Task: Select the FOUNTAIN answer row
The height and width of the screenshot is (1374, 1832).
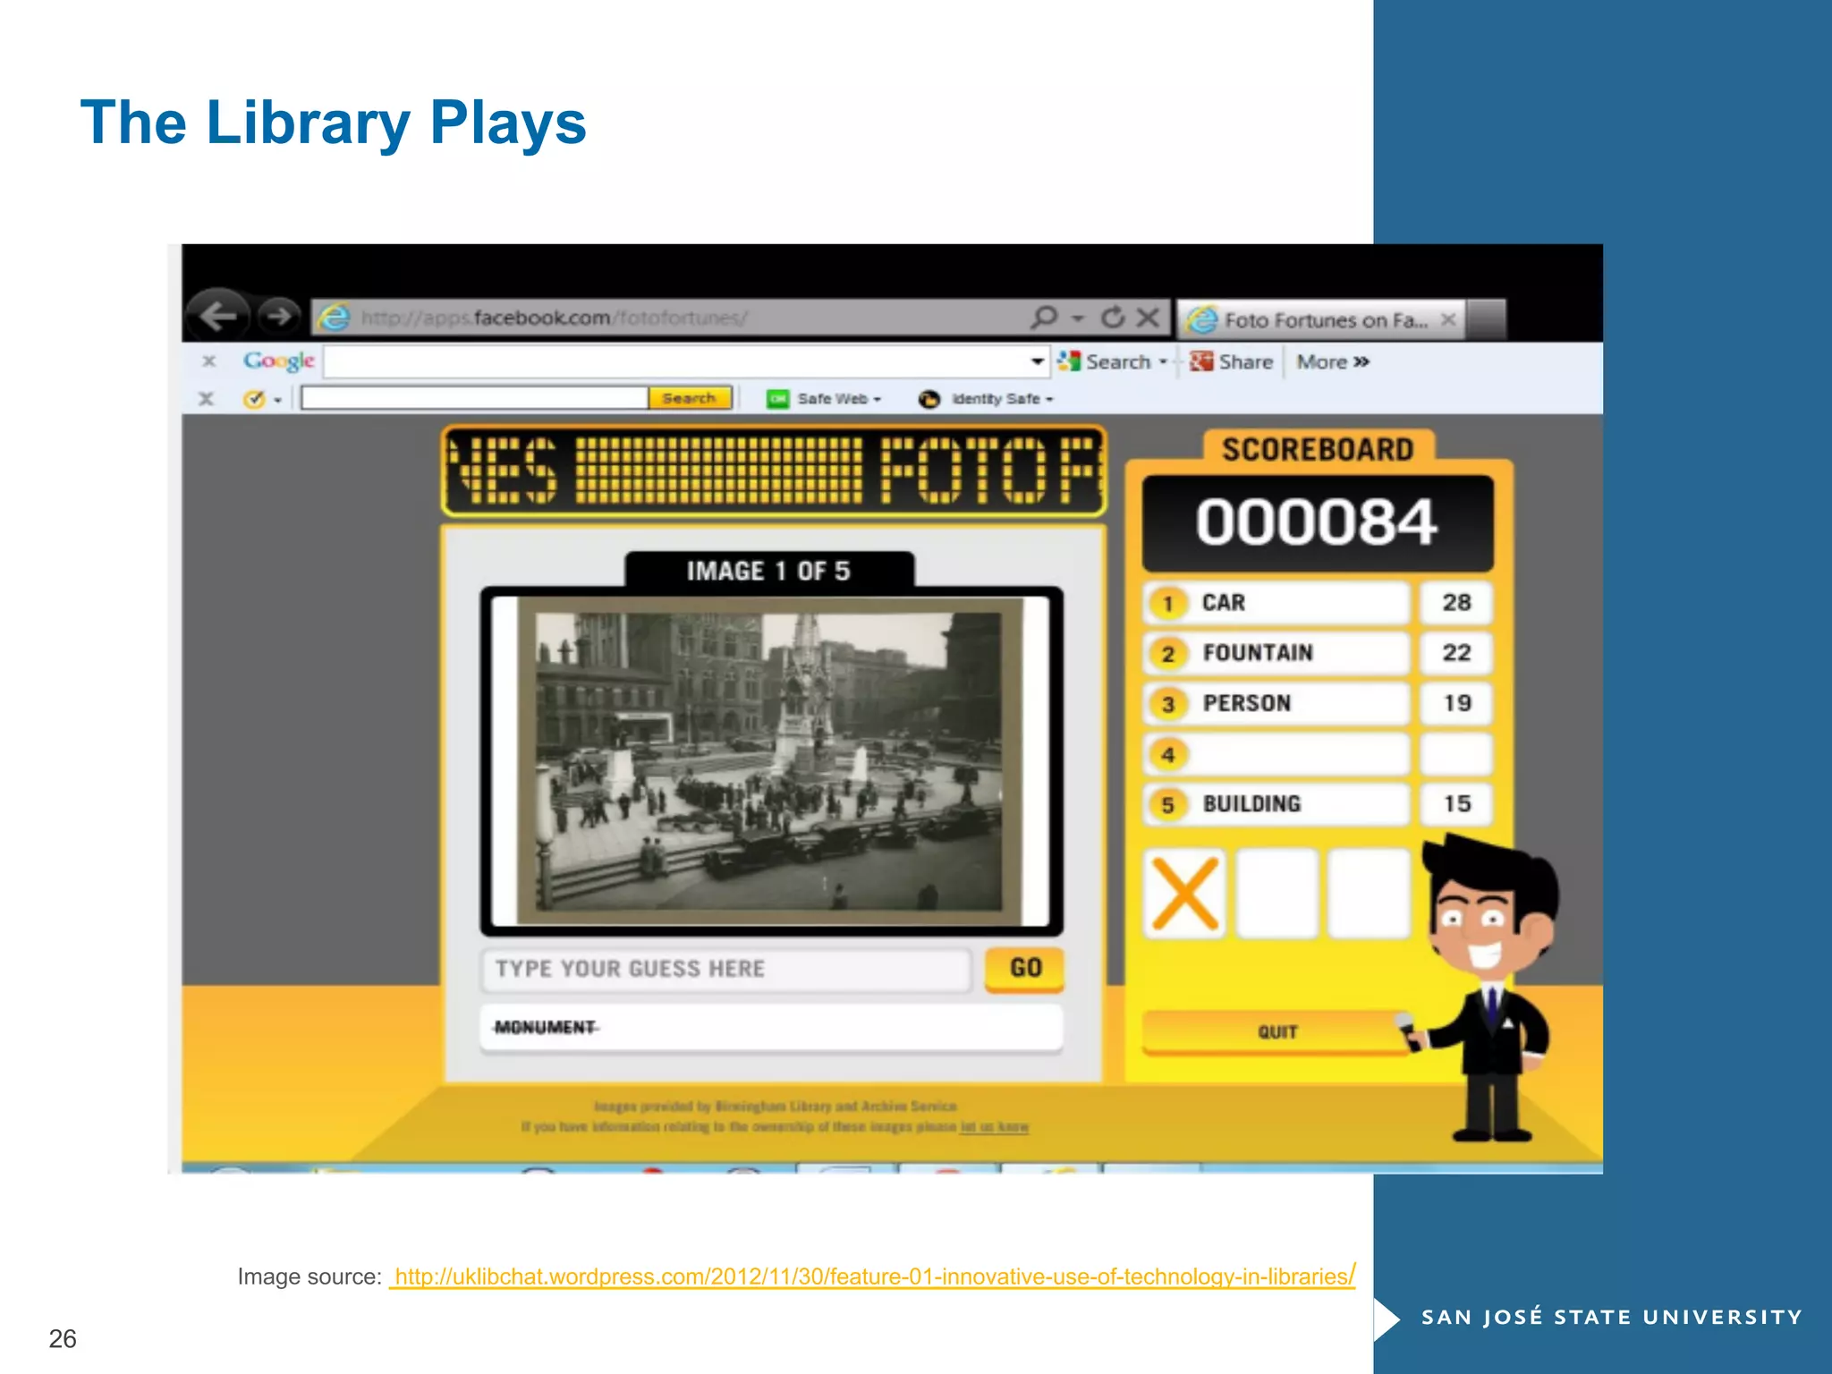Action: [1276, 653]
